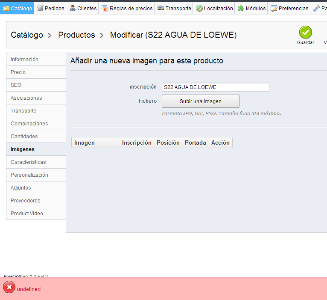Open the Catálogo menu tab
The width and height of the screenshot is (327, 300).
(17, 8)
